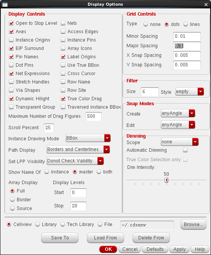Select Border array display
This screenshot has width=211, height=255.
(12, 200)
